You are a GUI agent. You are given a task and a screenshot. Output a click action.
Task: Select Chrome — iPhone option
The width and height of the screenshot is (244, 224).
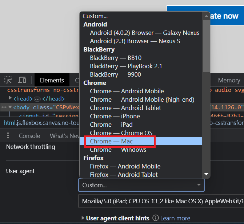pos(141,116)
